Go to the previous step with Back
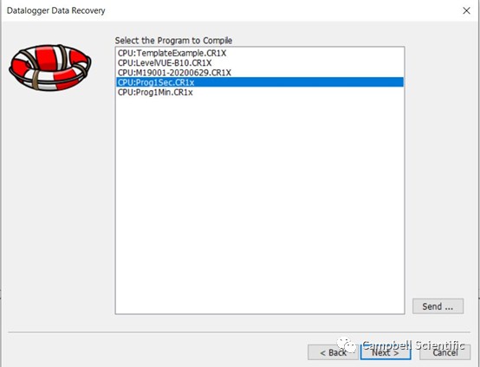 click(x=333, y=352)
